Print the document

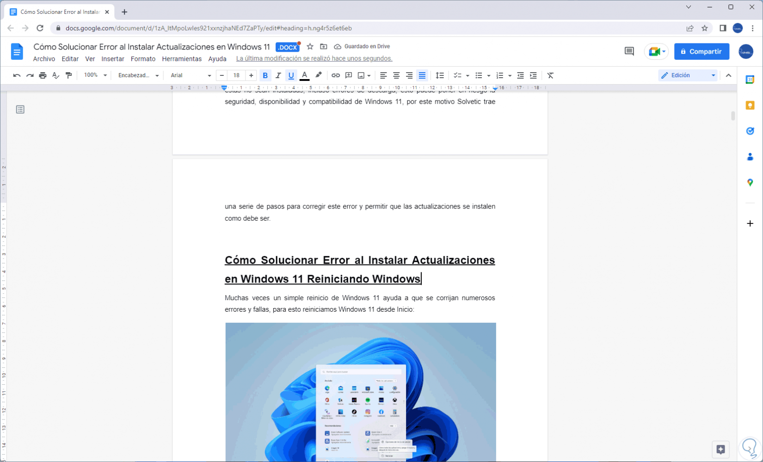[43, 75]
